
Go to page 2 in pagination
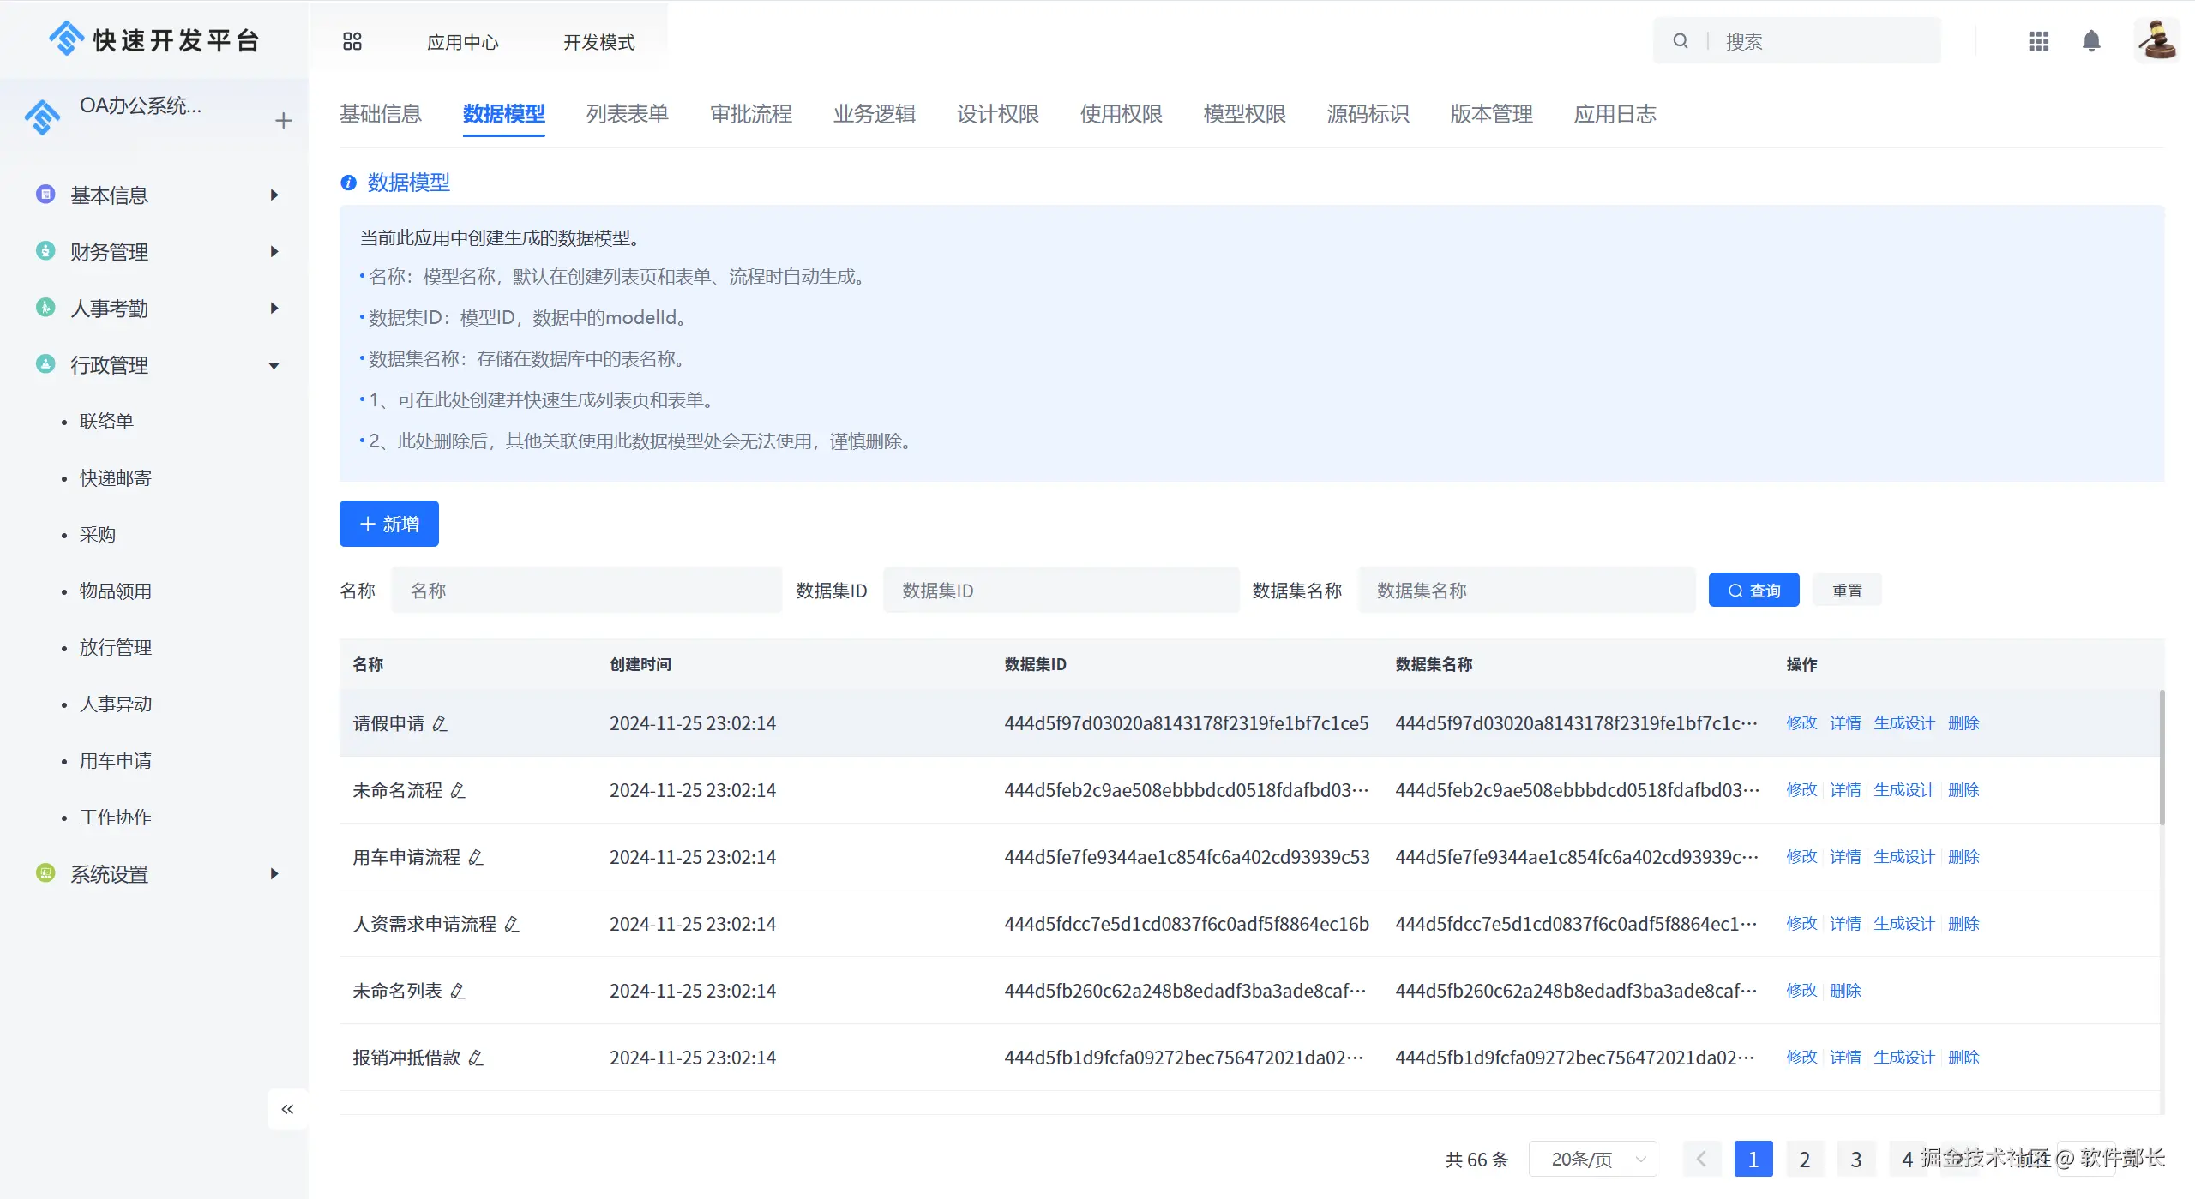[1805, 1160]
